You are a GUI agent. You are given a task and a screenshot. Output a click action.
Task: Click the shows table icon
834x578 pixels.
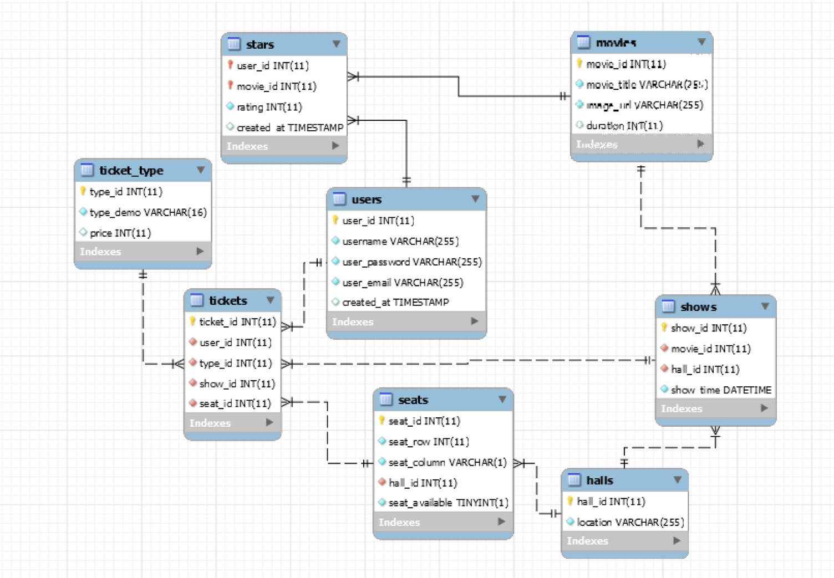pyautogui.click(x=668, y=306)
